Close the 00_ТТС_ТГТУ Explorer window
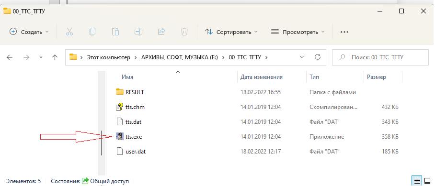 tap(424, 11)
